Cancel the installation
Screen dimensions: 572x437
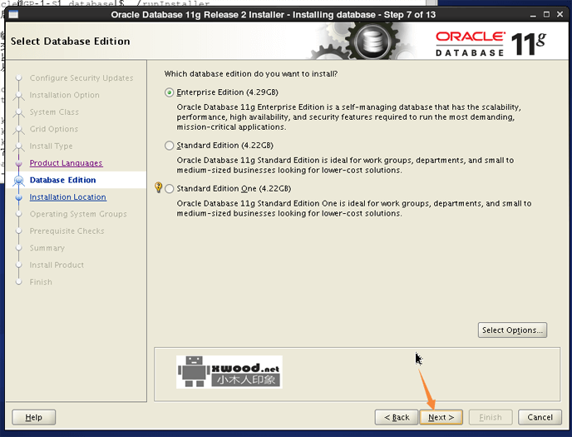[x=540, y=417]
